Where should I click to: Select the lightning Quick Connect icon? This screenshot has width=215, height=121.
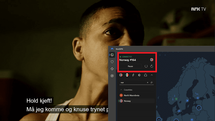click(133, 75)
